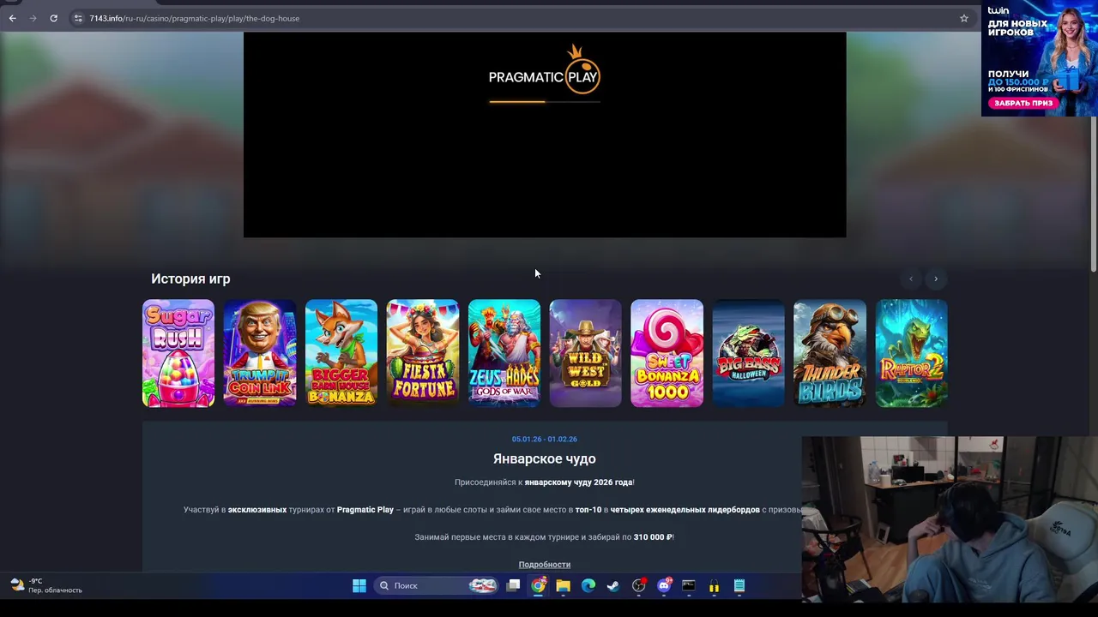Open Discord from the taskbar
The height and width of the screenshot is (617, 1098).
[x=664, y=586]
